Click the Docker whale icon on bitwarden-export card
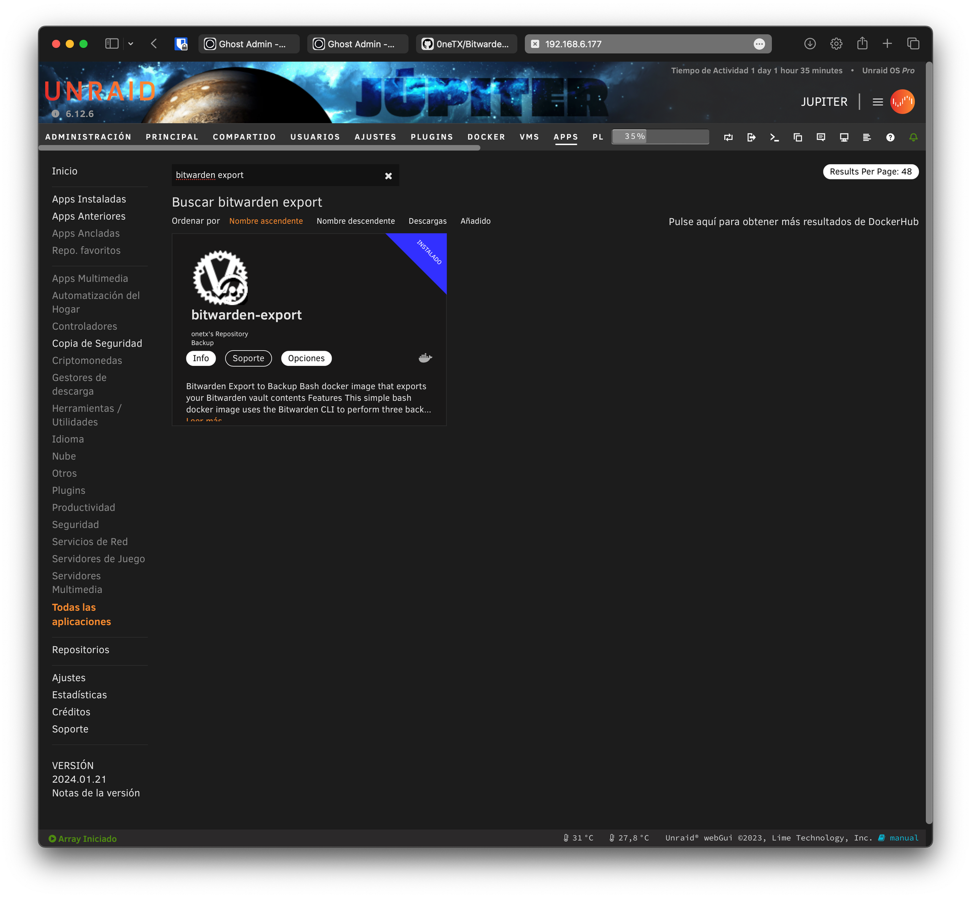This screenshot has width=971, height=898. (x=425, y=358)
